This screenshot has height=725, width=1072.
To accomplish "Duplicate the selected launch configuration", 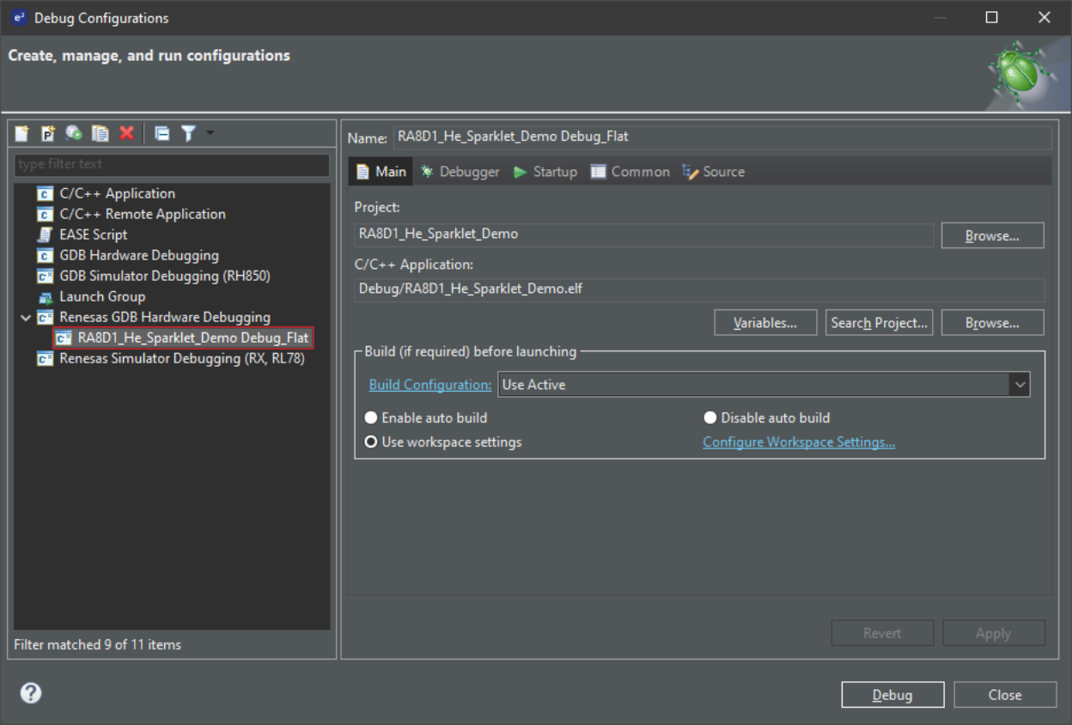I will (x=100, y=133).
